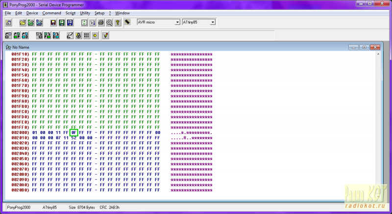Open the Device menu
Image resolution: width=392 pixels, height=214 pixels.
32,13
